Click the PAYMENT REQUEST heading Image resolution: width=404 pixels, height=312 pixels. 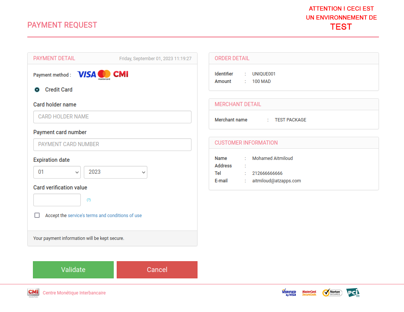(62, 25)
